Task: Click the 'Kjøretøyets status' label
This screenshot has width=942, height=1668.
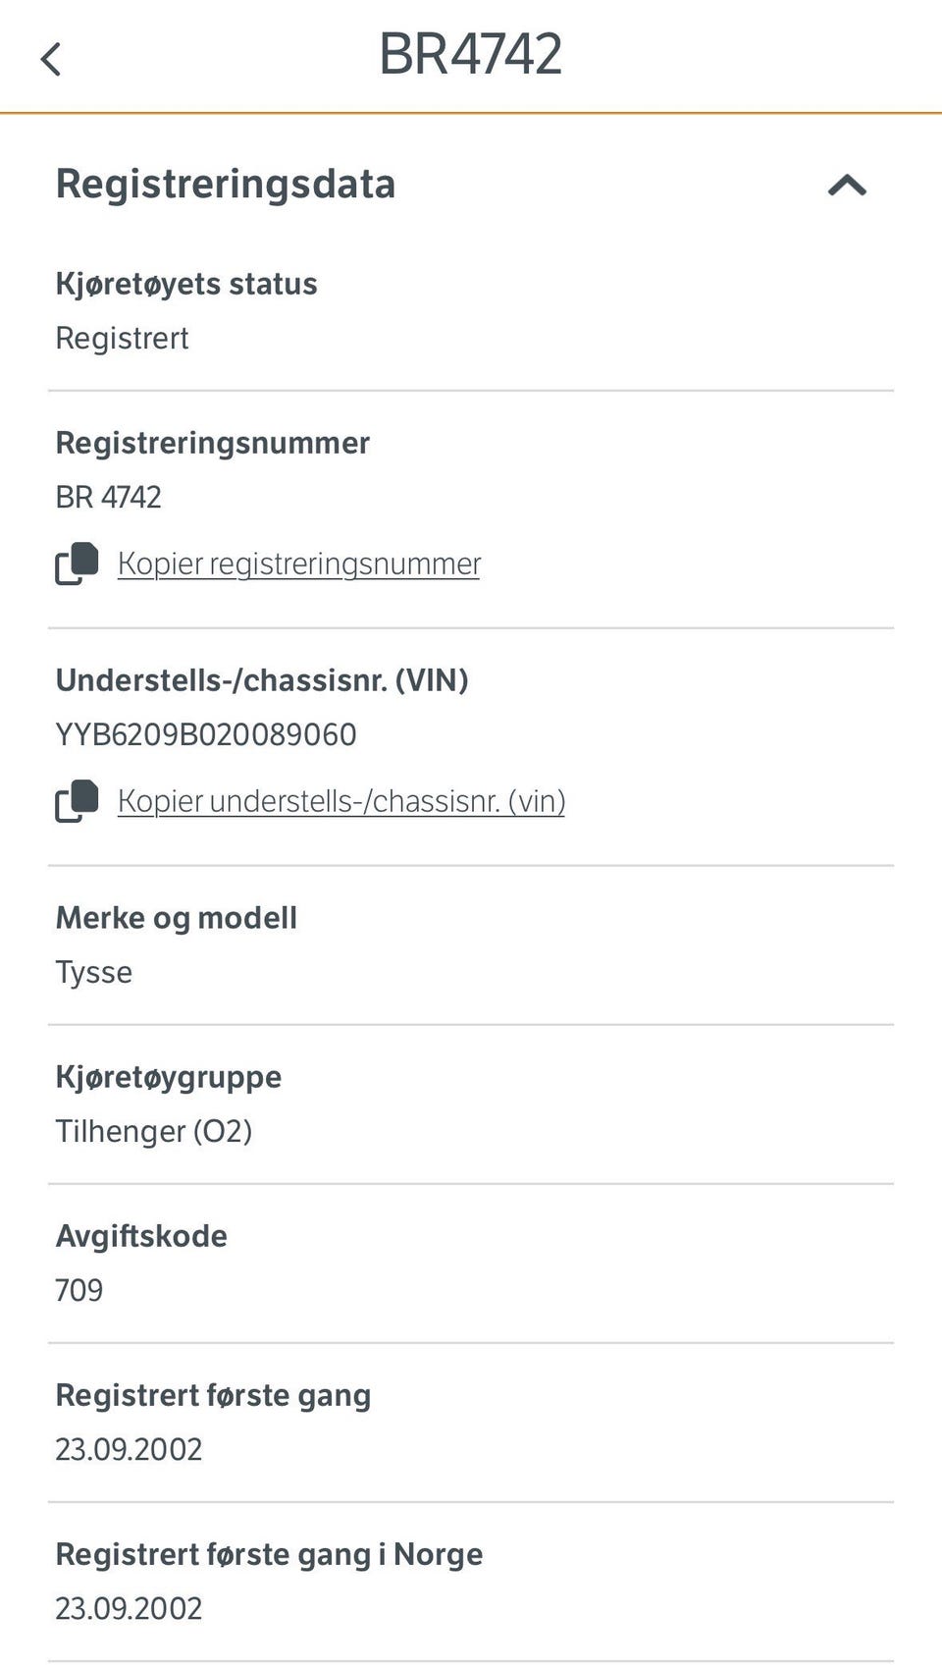Action: pos(185,284)
